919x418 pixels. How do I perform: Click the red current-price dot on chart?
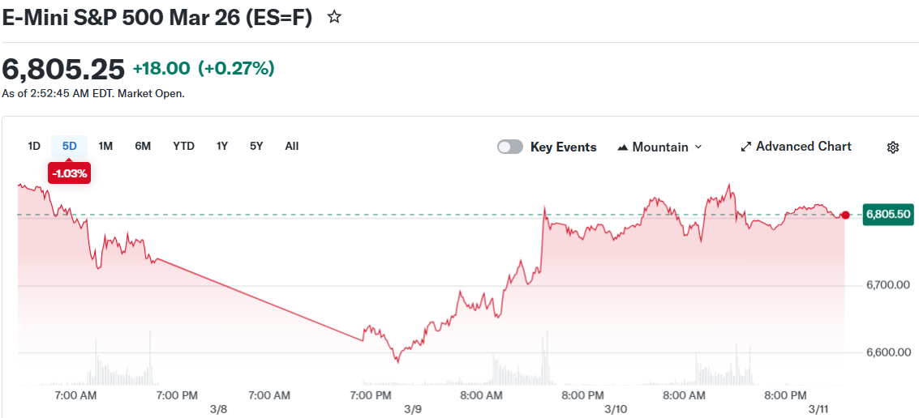tap(846, 215)
